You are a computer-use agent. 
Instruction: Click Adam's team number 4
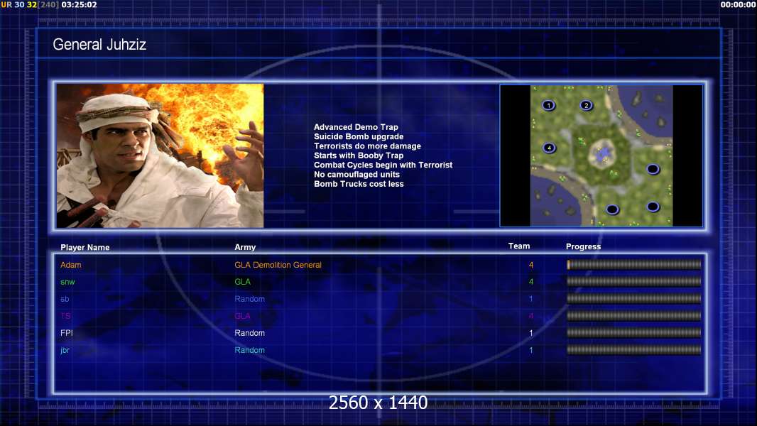(x=531, y=265)
